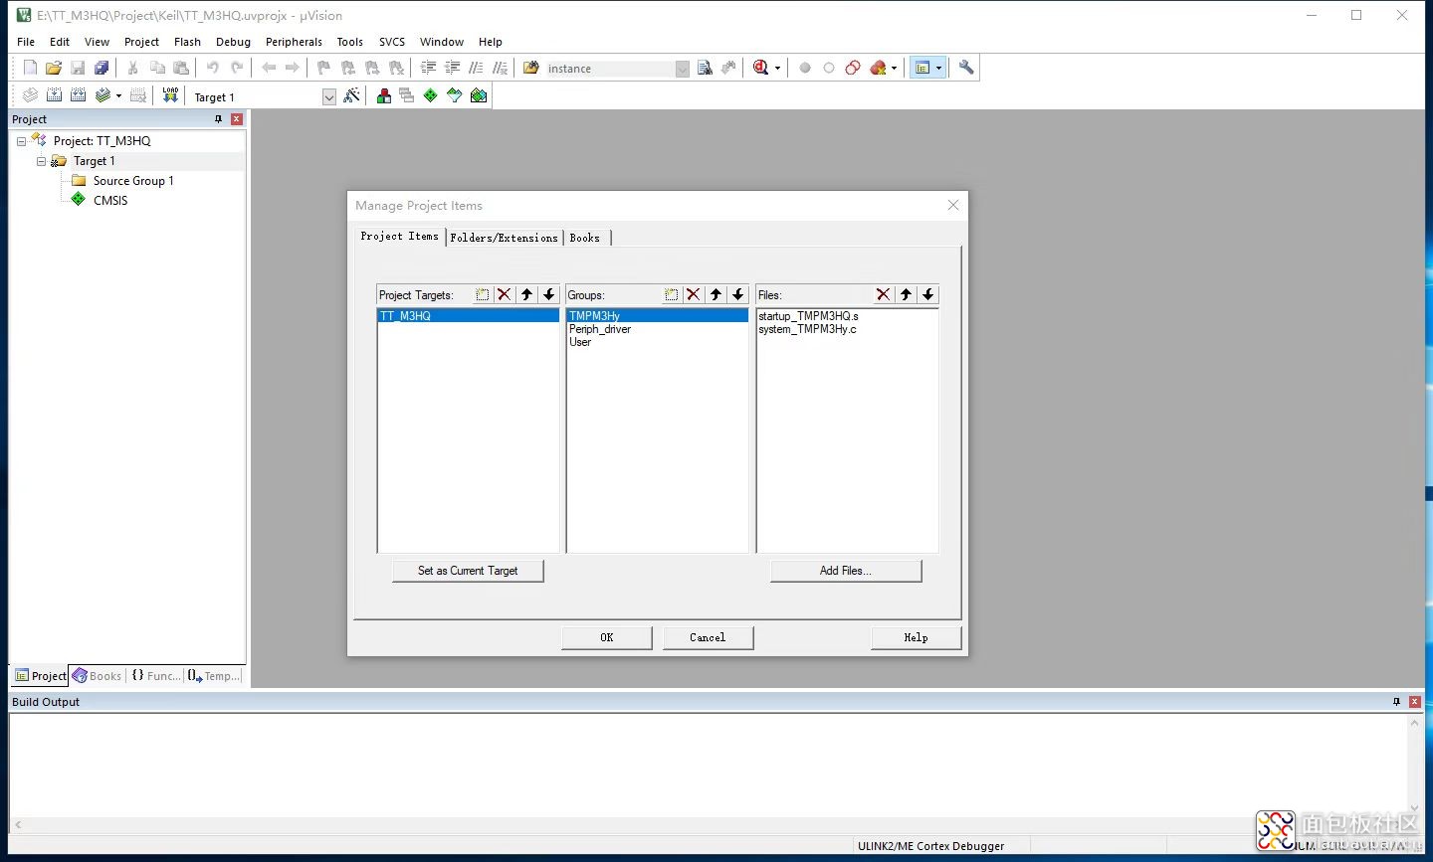1433x862 pixels.
Task: Expand kill breakpoints dropdown arrow
Action: 894,68
